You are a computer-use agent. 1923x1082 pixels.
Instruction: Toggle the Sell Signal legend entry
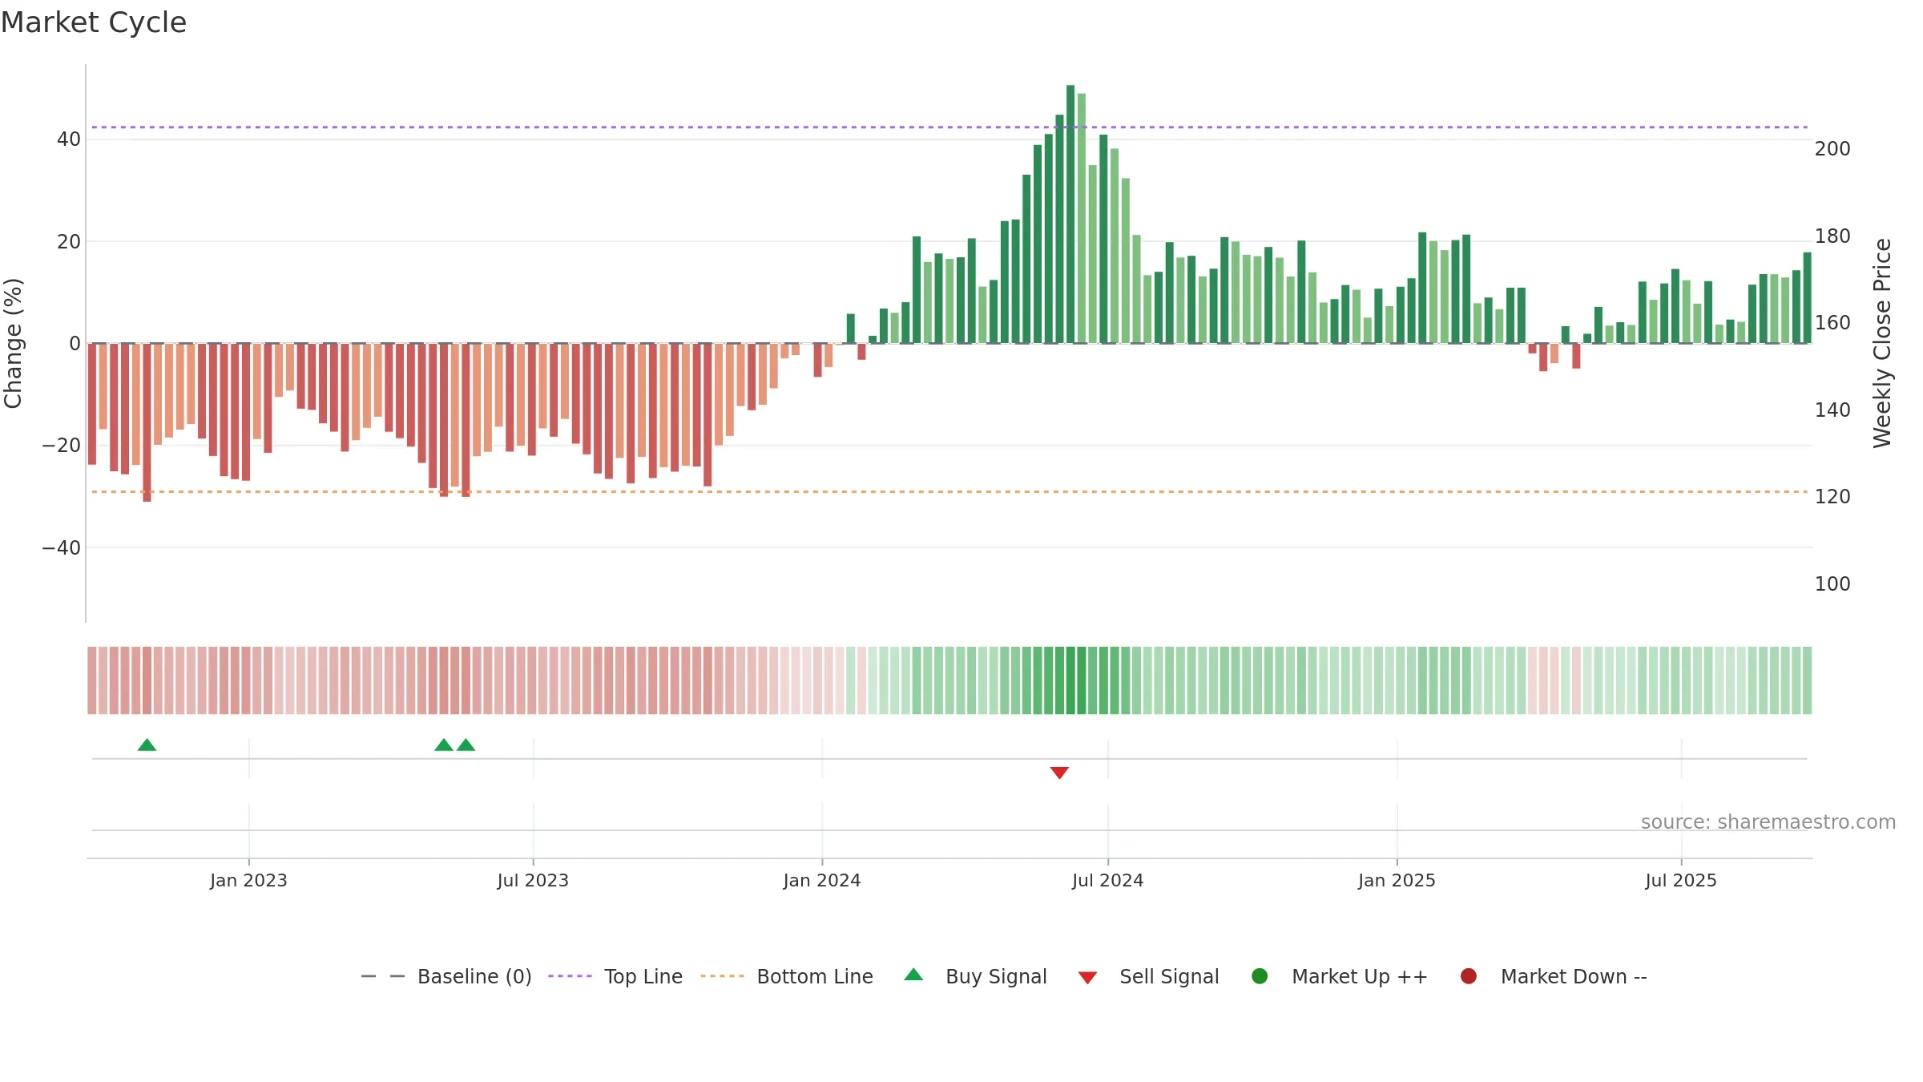[x=1148, y=976]
